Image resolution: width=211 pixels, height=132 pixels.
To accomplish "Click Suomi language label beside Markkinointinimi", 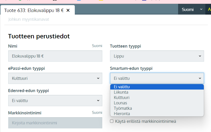I will click(x=97, y=113).
